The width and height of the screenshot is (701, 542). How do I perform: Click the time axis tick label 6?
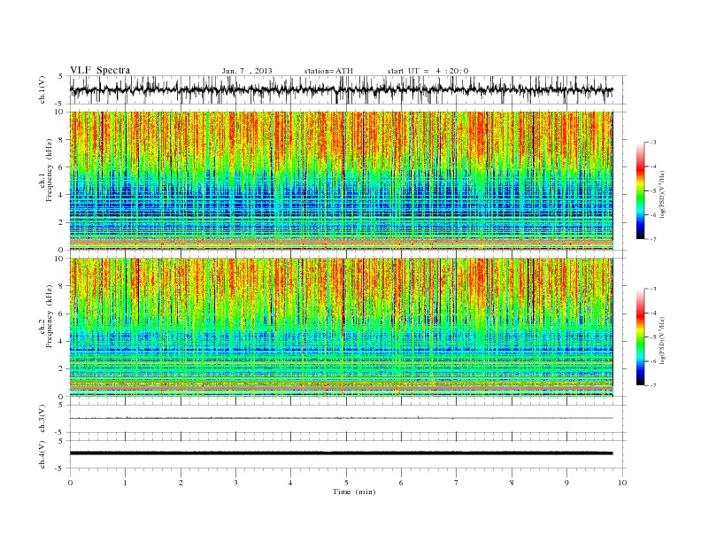point(401,483)
